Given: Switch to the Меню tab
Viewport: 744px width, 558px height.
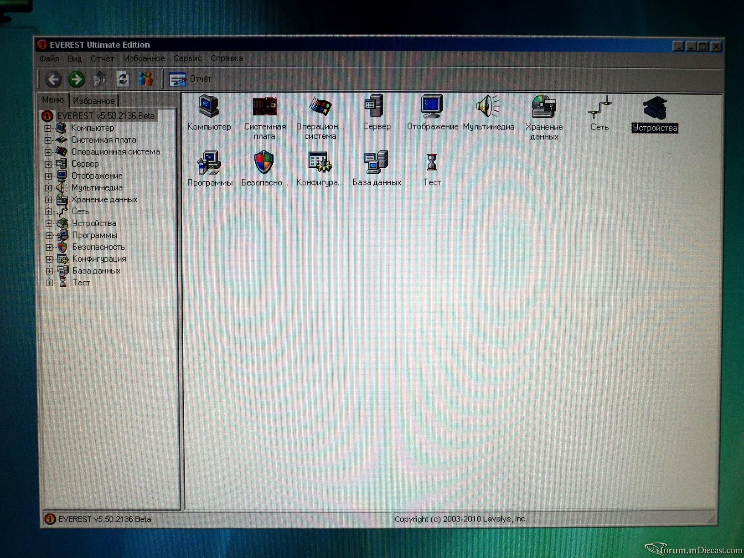Looking at the screenshot, I should click(x=53, y=100).
